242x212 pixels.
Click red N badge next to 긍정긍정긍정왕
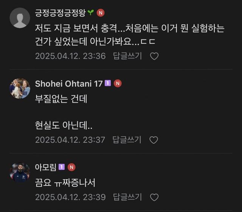(101, 12)
